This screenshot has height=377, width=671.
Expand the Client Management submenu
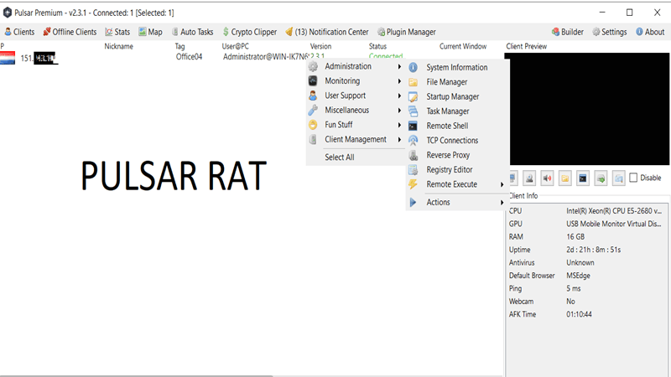tap(354, 139)
